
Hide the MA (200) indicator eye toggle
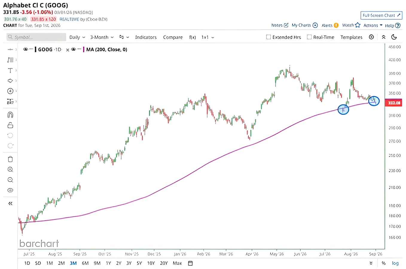[74, 49]
